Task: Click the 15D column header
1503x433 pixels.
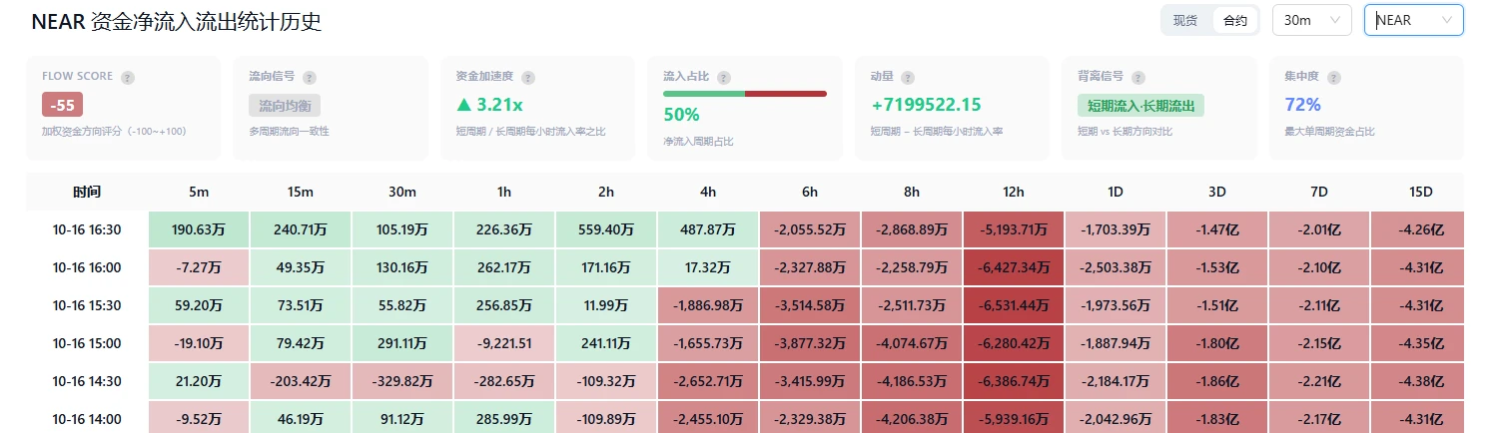Action: 1419,192
